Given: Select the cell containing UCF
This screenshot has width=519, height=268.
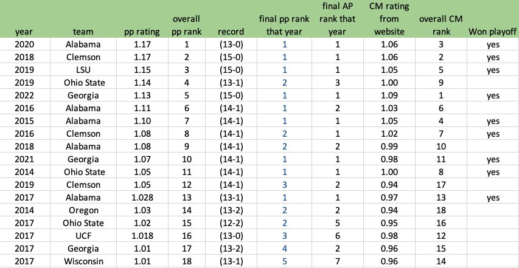Looking at the screenshot, I should click(83, 236).
